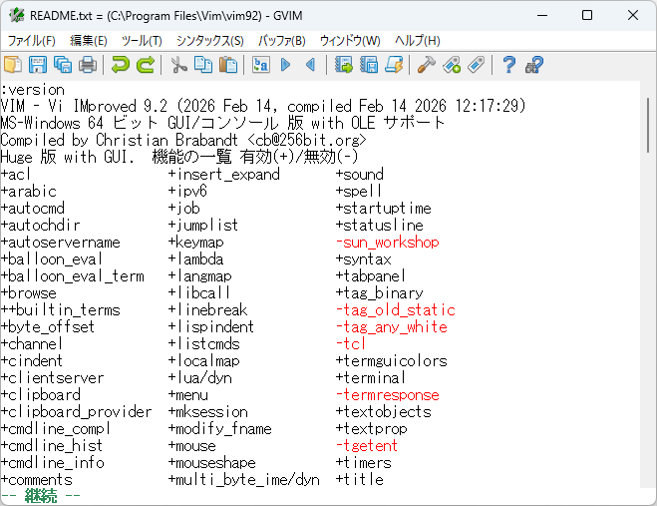657x506 pixels.
Task: Minimize the GVIM window
Action: point(542,16)
